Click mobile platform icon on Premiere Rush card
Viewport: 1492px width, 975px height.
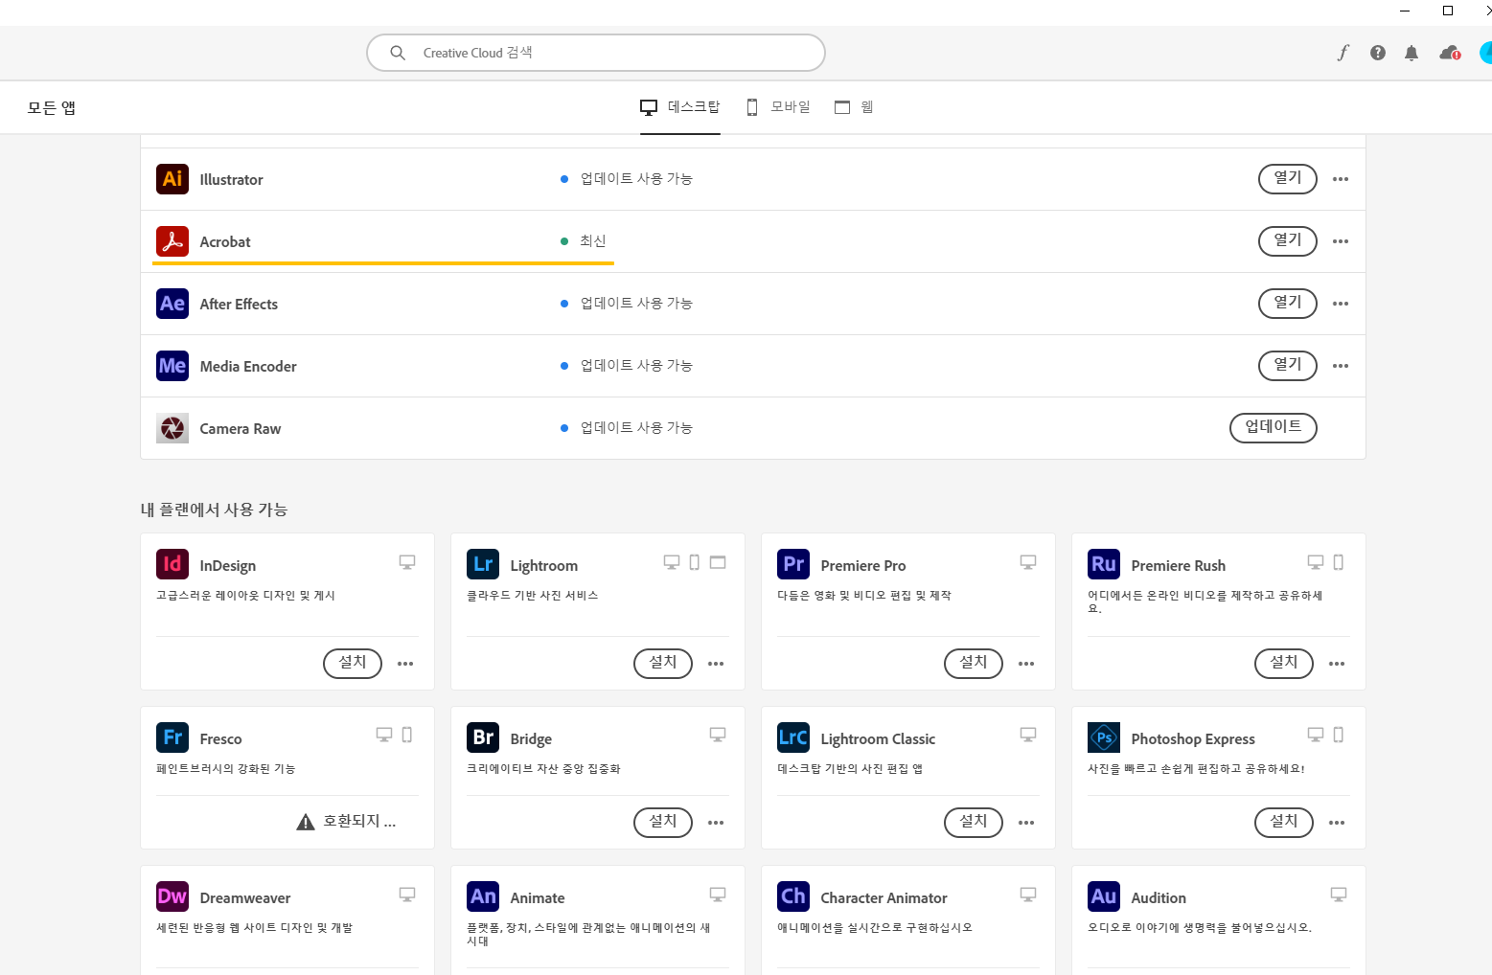(x=1339, y=562)
